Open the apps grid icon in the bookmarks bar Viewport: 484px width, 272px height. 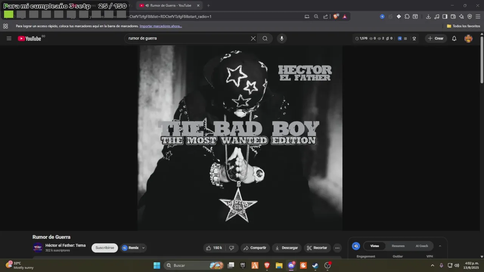pos(5,26)
